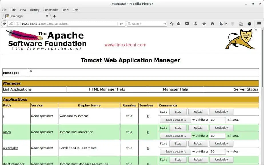Open the List Applications link

tap(17, 89)
